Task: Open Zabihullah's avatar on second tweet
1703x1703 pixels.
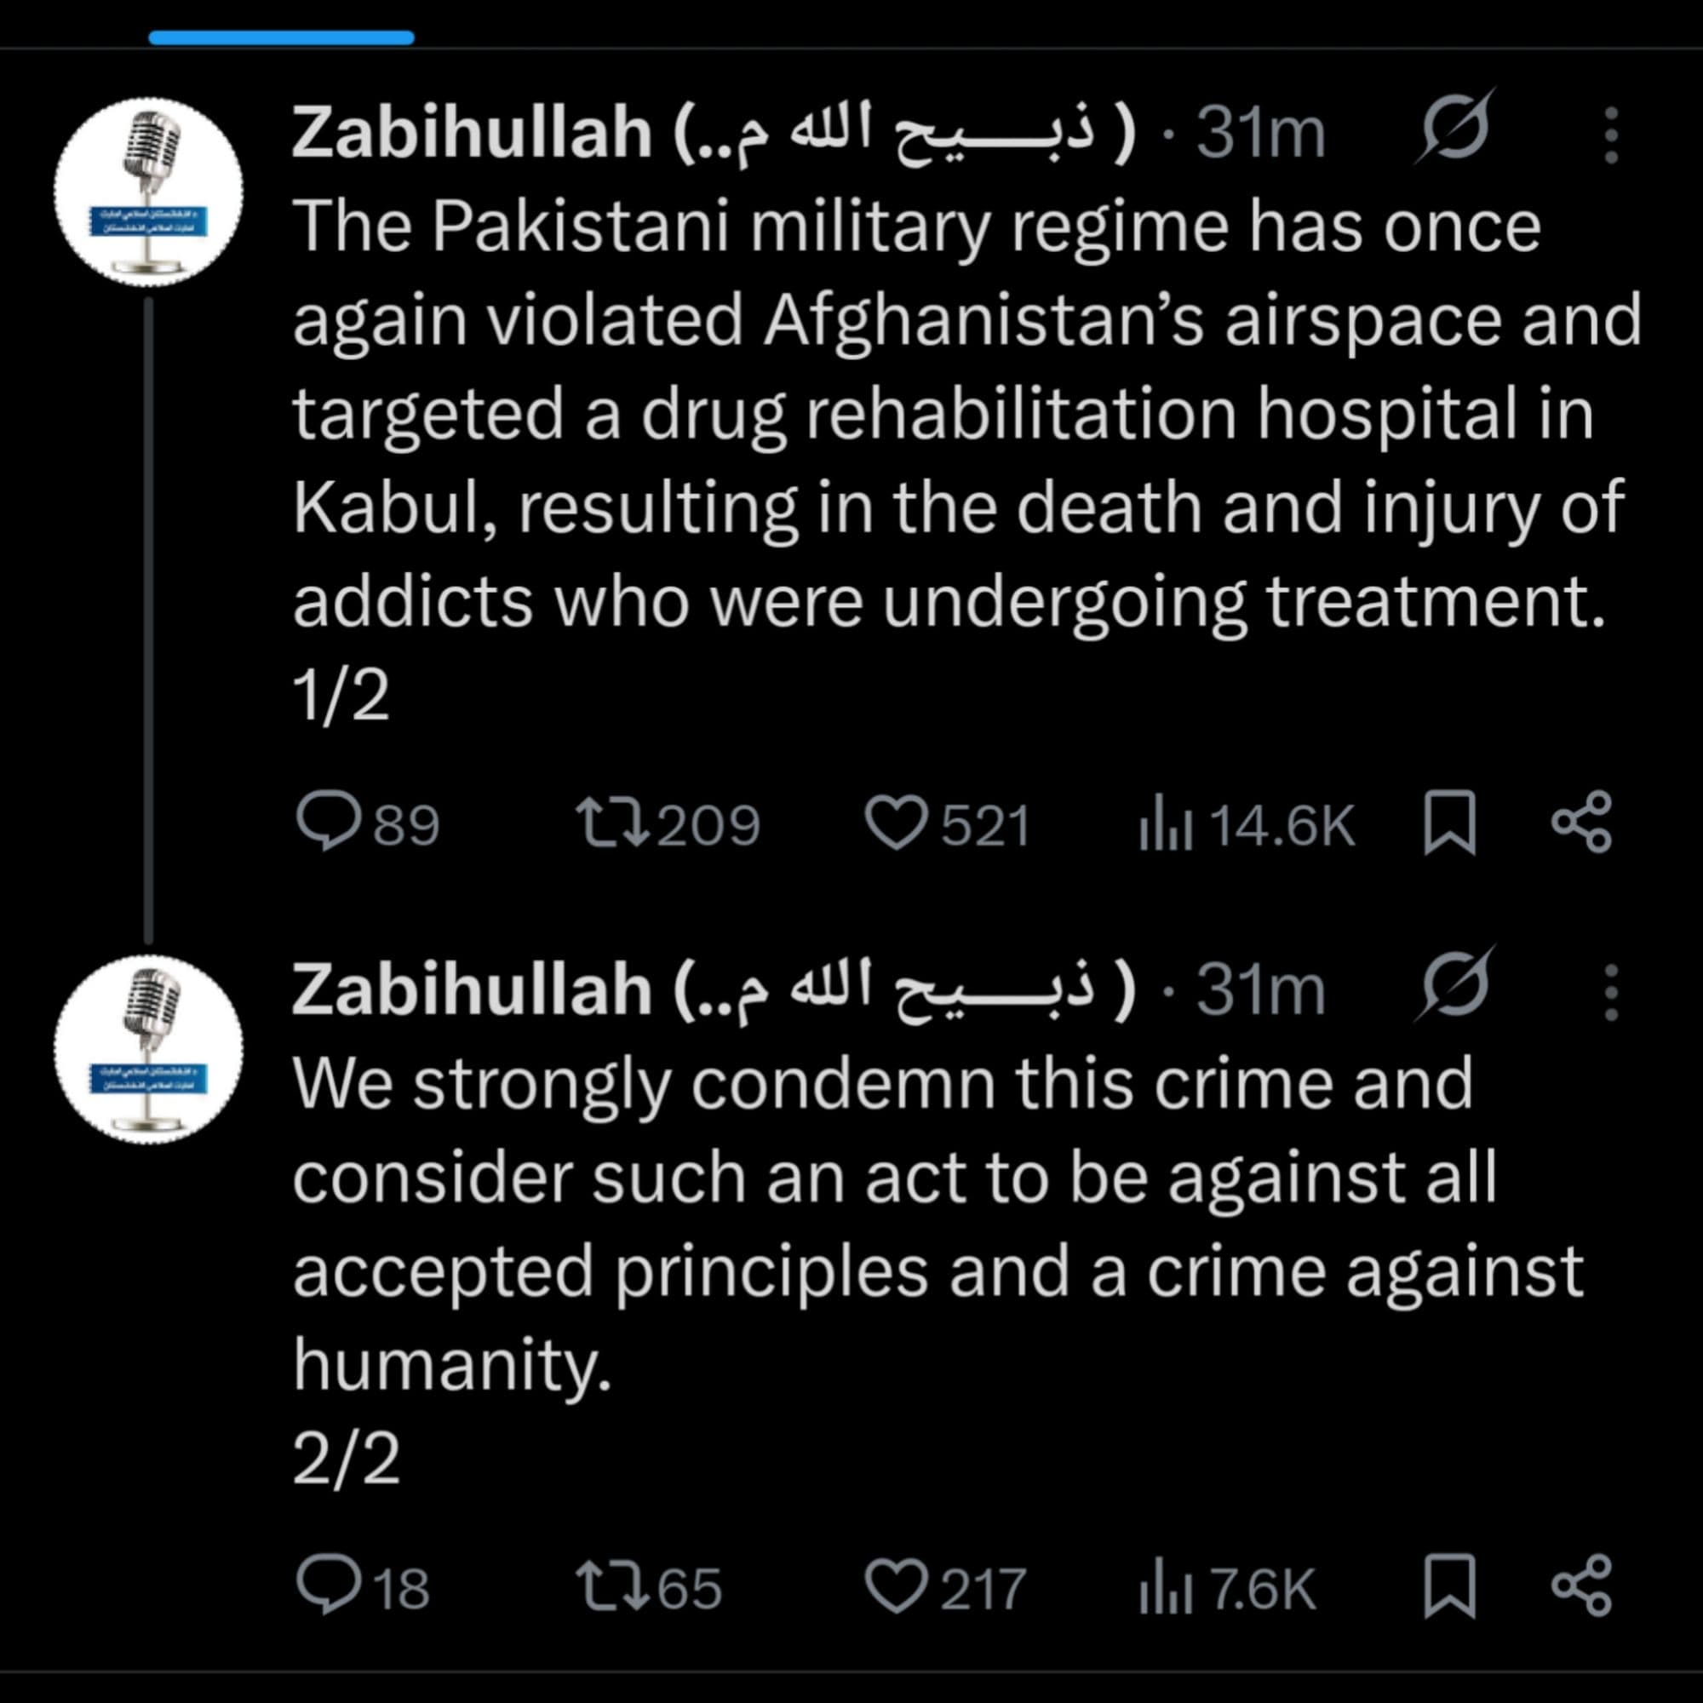Action: (x=149, y=1049)
